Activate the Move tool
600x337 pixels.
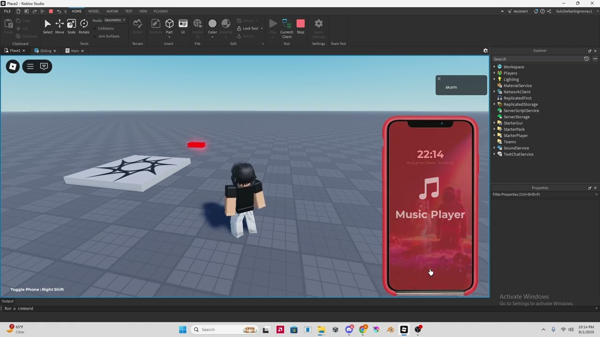pos(60,27)
